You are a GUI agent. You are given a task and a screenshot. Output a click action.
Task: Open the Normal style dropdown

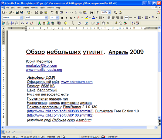[21, 18]
